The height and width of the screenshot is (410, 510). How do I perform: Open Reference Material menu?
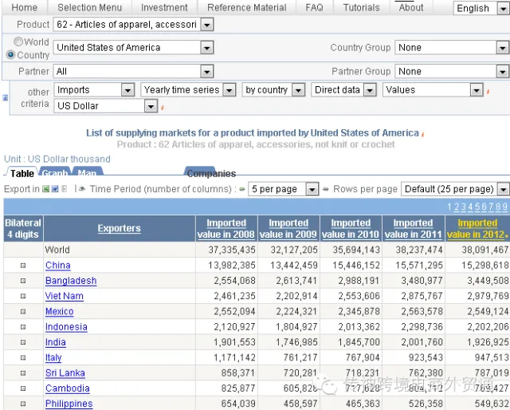pyautogui.click(x=247, y=7)
